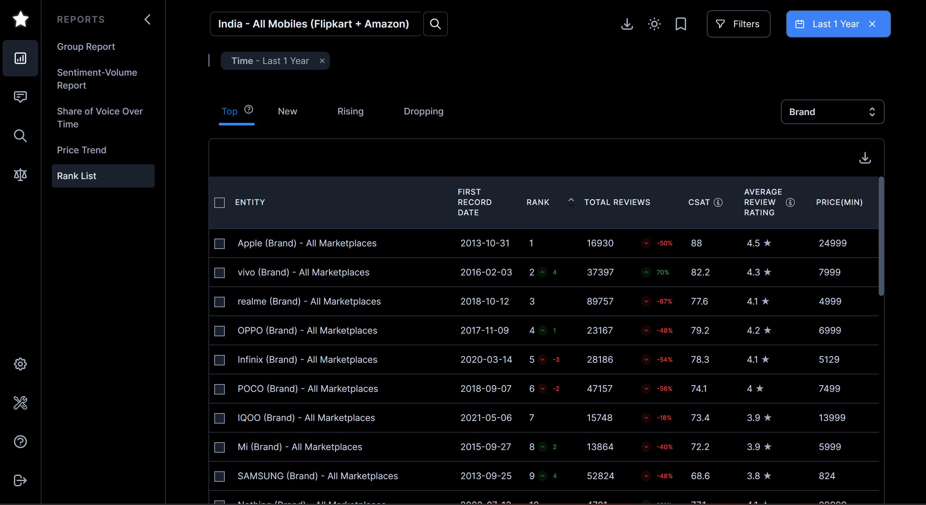This screenshot has height=505, width=926.
Task: Collapse the Reports panel chevron
Action: click(147, 19)
